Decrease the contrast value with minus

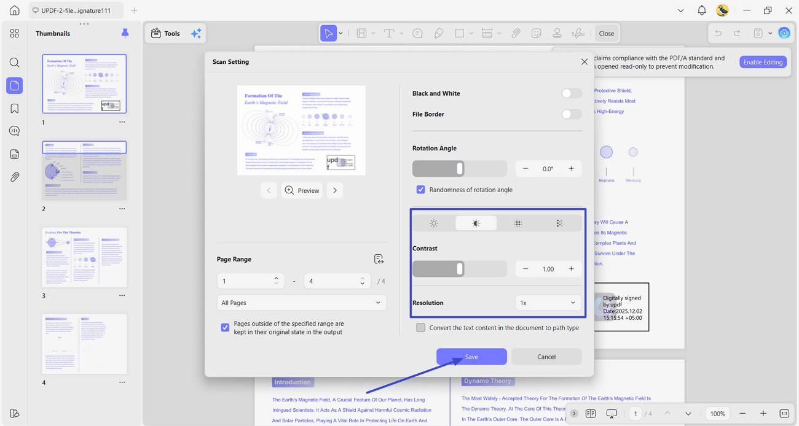tap(525, 269)
